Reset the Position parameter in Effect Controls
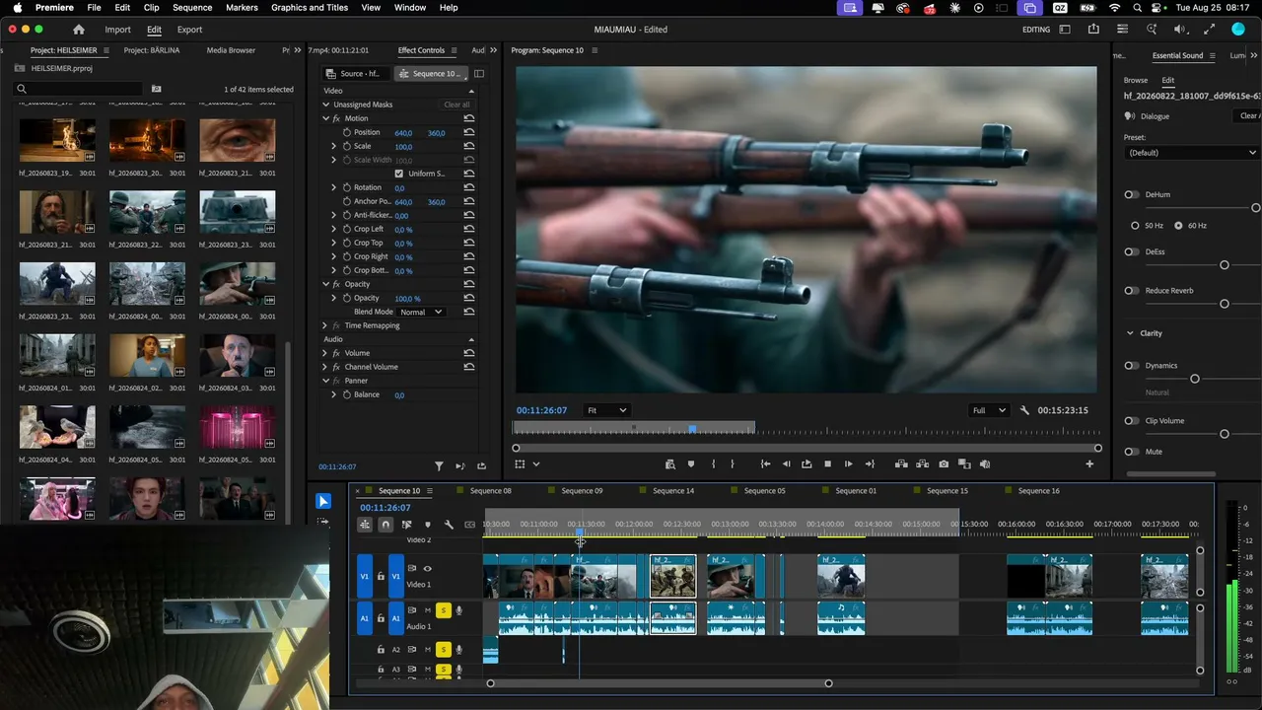Image resolution: width=1262 pixels, height=710 pixels. (x=469, y=132)
